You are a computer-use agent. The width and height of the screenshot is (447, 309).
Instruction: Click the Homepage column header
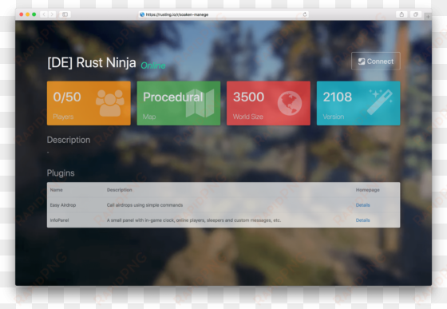[367, 190]
